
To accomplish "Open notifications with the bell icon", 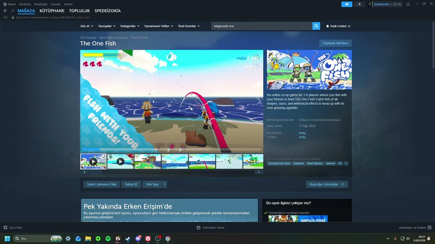I will pyautogui.click(x=360, y=4).
